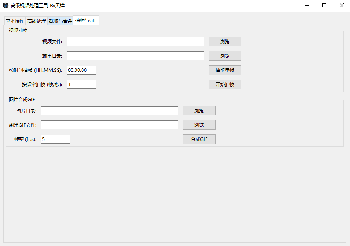The width and height of the screenshot is (350, 246).
Task: Click the 按频率抽帧 rate field
Action: point(82,84)
